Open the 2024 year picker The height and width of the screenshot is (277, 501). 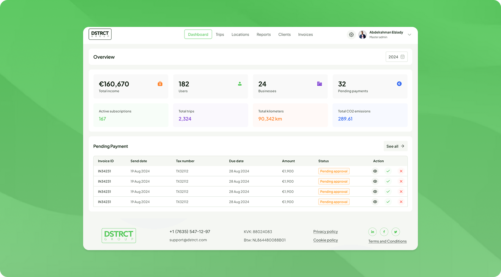(396, 57)
